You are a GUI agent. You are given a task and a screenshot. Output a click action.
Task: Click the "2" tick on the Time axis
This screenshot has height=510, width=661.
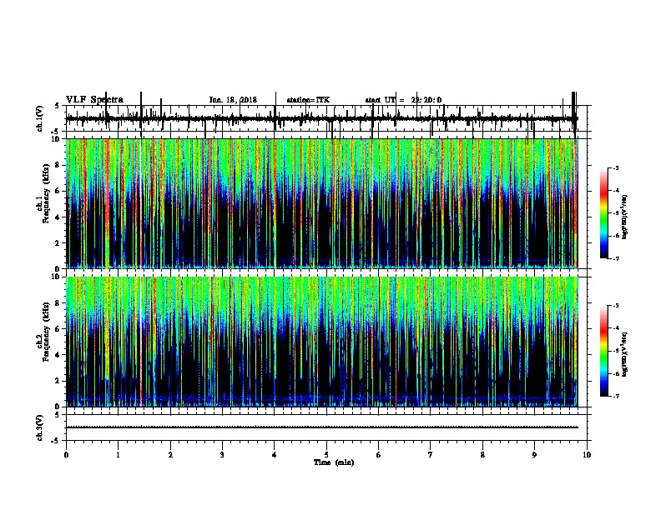point(170,455)
